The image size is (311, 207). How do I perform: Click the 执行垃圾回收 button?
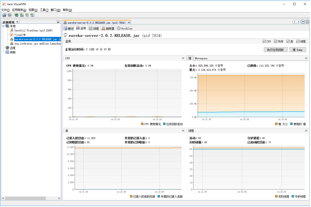[275, 50]
